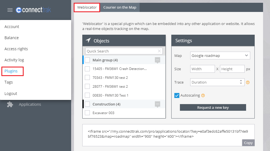Open the Autoscaling help question icon
This screenshot has width=270, height=151.
coord(203,95)
